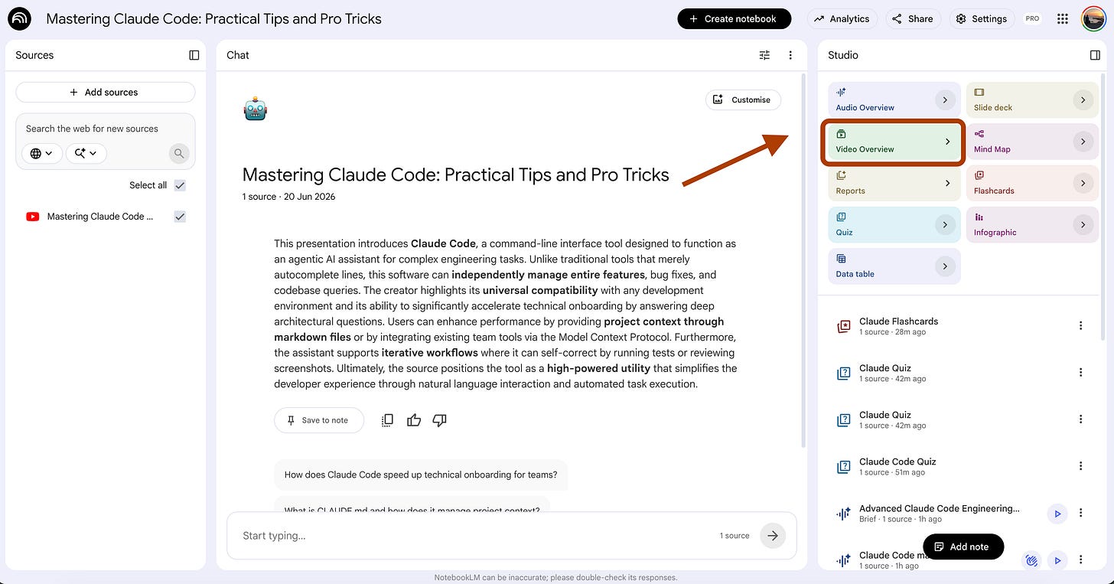Open the research mode dropdown
Viewport: 1114px width, 584px height.
click(86, 153)
